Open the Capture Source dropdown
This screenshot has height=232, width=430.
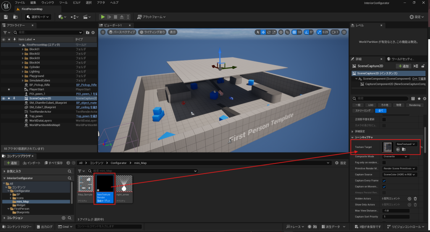(399, 174)
